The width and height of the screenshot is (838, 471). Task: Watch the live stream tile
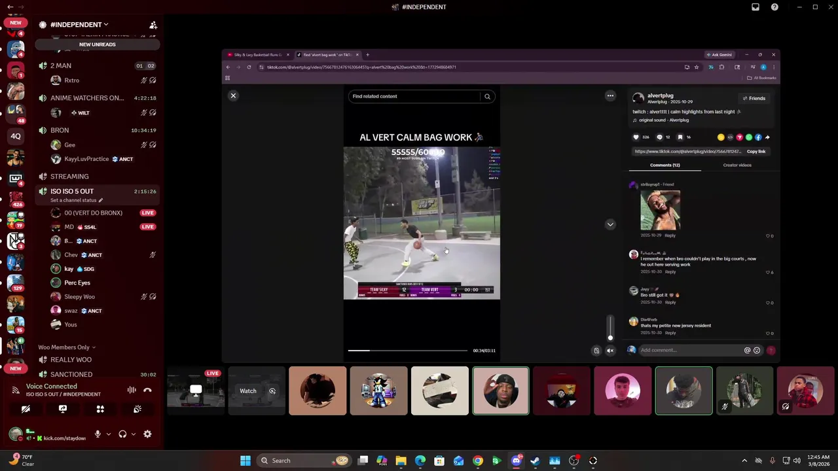pos(247,391)
